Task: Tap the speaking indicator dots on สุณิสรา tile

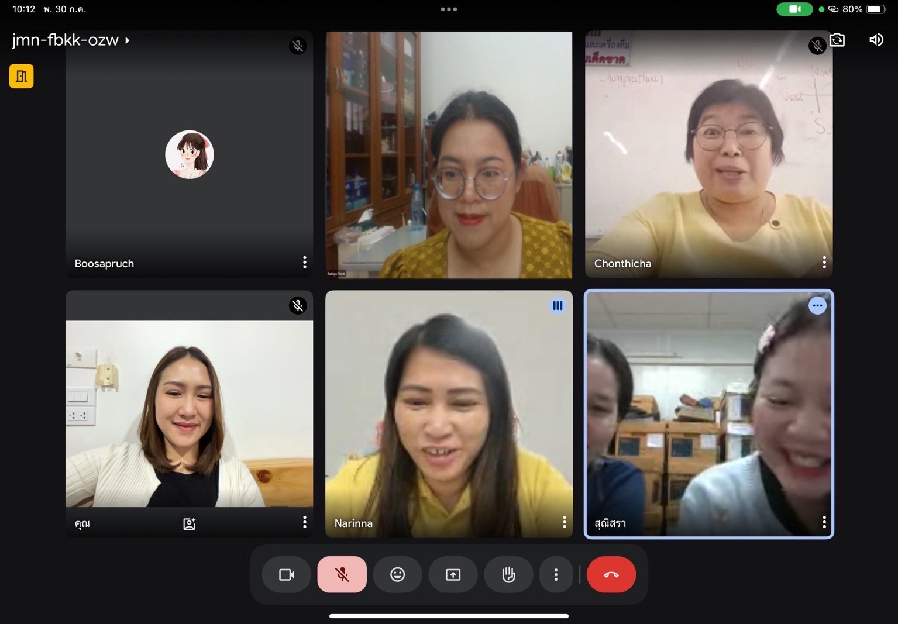Action: [817, 305]
